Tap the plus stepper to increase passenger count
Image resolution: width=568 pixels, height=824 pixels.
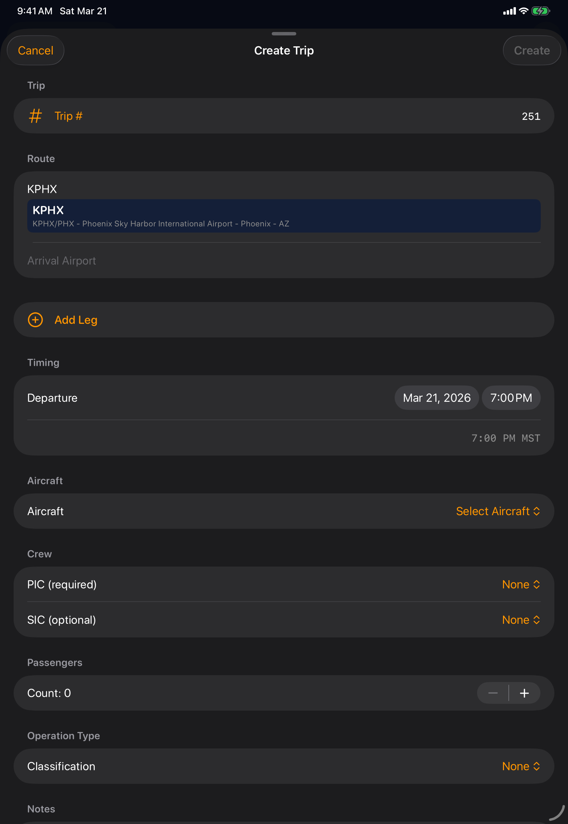click(x=524, y=693)
